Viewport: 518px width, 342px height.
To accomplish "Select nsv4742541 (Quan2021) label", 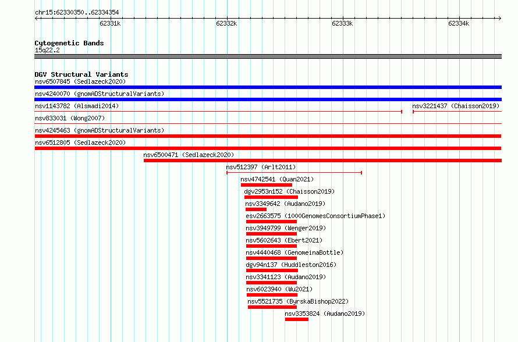I will click(x=277, y=179).
